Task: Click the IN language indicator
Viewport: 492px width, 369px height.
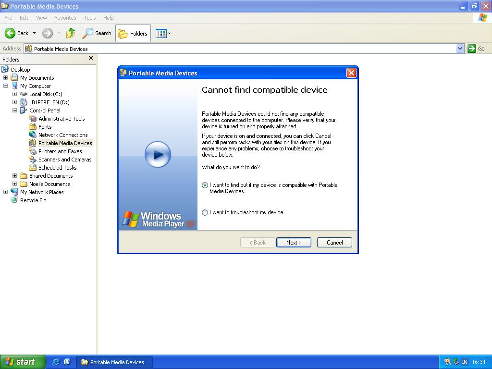Action: tap(465, 362)
